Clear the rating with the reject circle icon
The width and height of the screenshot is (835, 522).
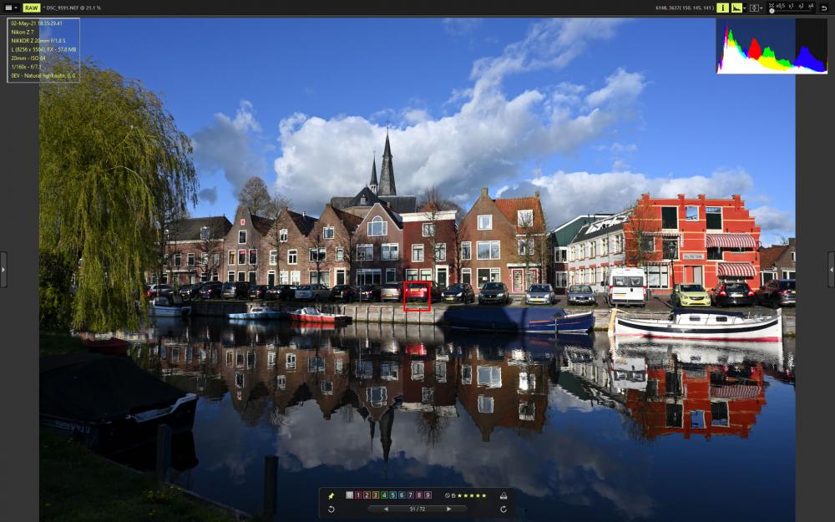[448, 496]
